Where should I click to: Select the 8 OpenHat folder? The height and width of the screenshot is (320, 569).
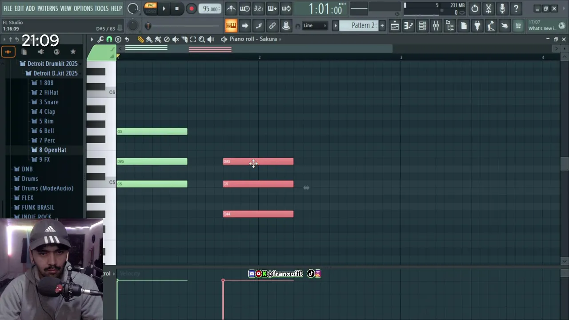click(x=49, y=150)
